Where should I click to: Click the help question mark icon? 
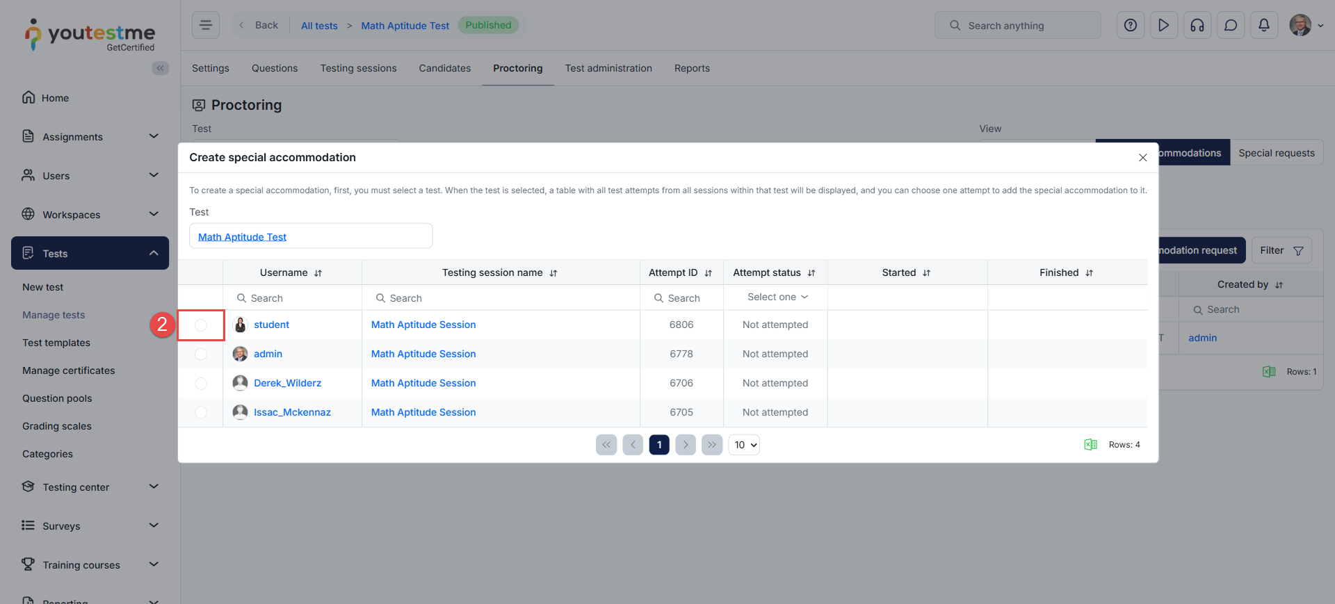(1131, 26)
